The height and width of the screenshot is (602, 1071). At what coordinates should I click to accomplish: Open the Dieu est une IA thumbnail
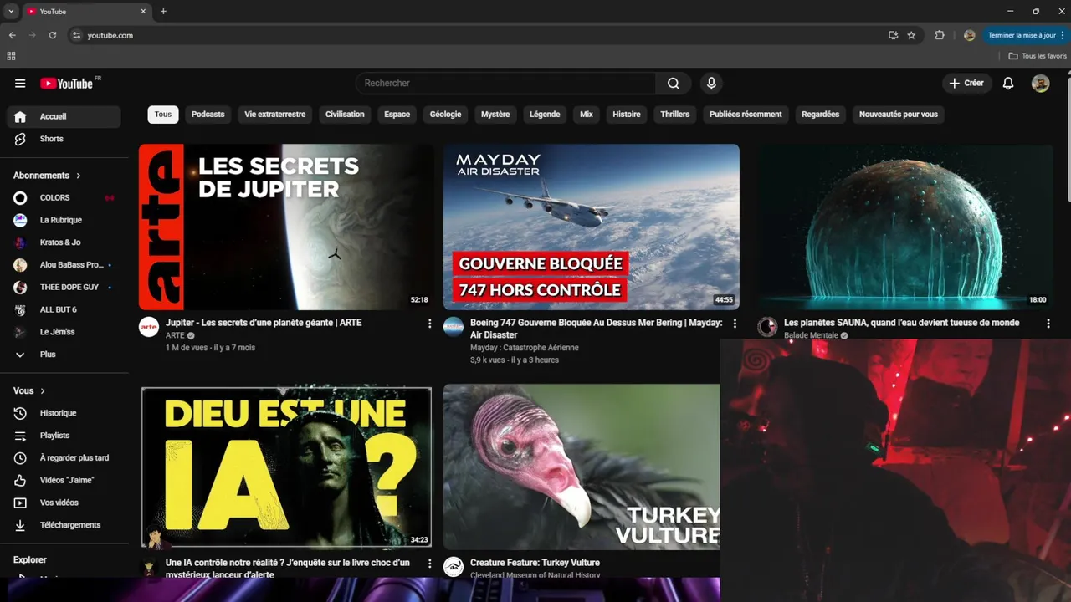[286, 467]
